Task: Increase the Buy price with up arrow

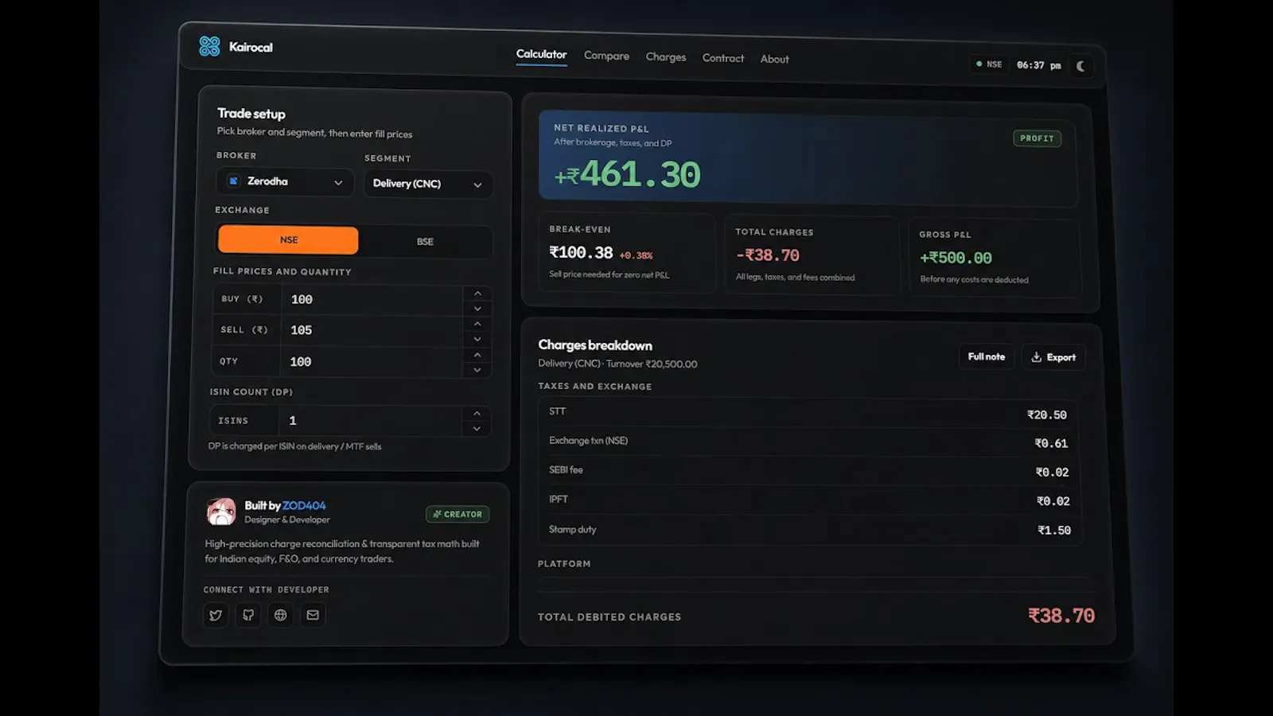Action: pyautogui.click(x=477, y=294)
